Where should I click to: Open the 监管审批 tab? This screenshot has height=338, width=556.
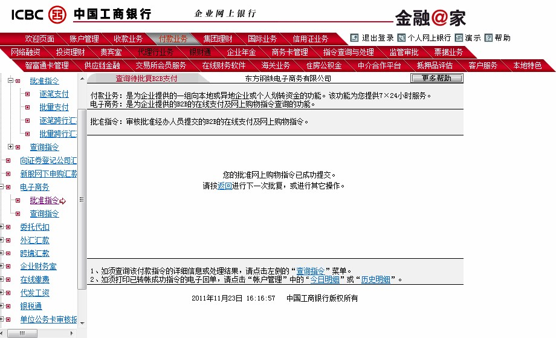[404, 52]
